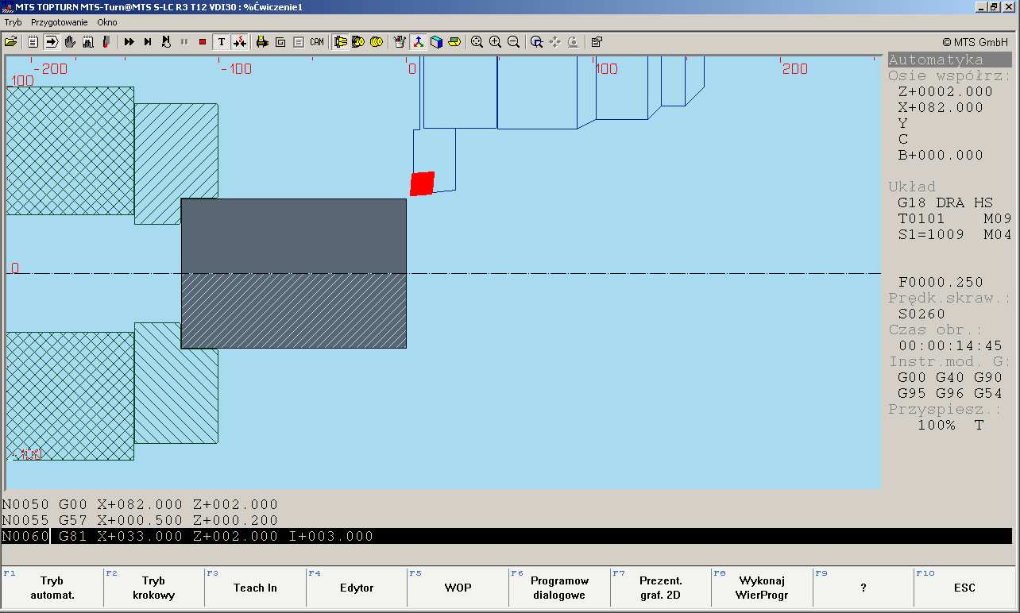Click the Automatyka mode header
This screenshot has width=1020, height=613.
[949, 60]
